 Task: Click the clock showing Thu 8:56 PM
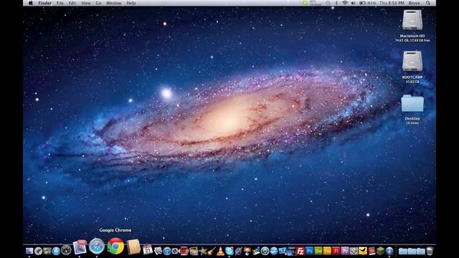[x=392, y=3]
